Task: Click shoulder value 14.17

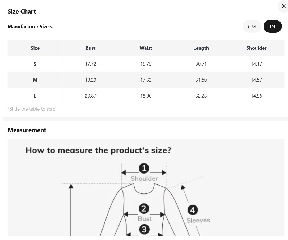Action: [256, 64]
